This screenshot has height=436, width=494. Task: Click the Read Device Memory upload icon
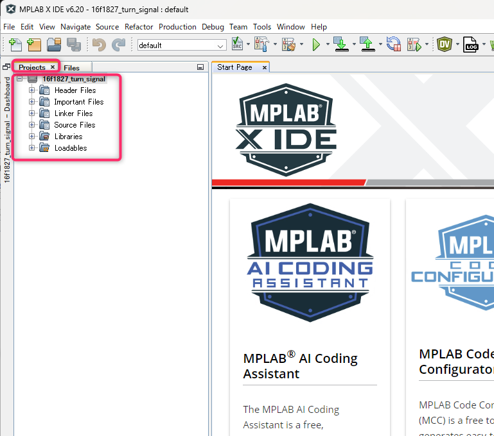coord(367,44)
